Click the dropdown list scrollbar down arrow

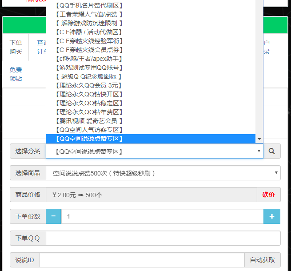point(259,139)
